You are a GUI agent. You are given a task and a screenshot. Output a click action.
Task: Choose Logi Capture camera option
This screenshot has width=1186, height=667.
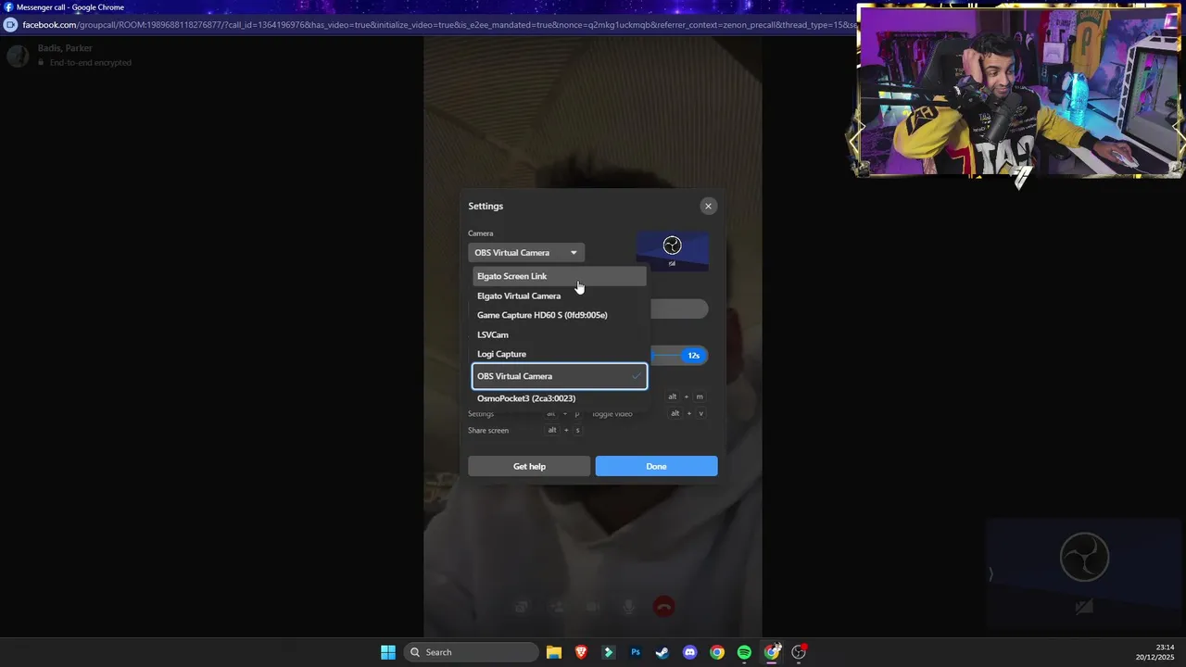(x=559, y=354)
